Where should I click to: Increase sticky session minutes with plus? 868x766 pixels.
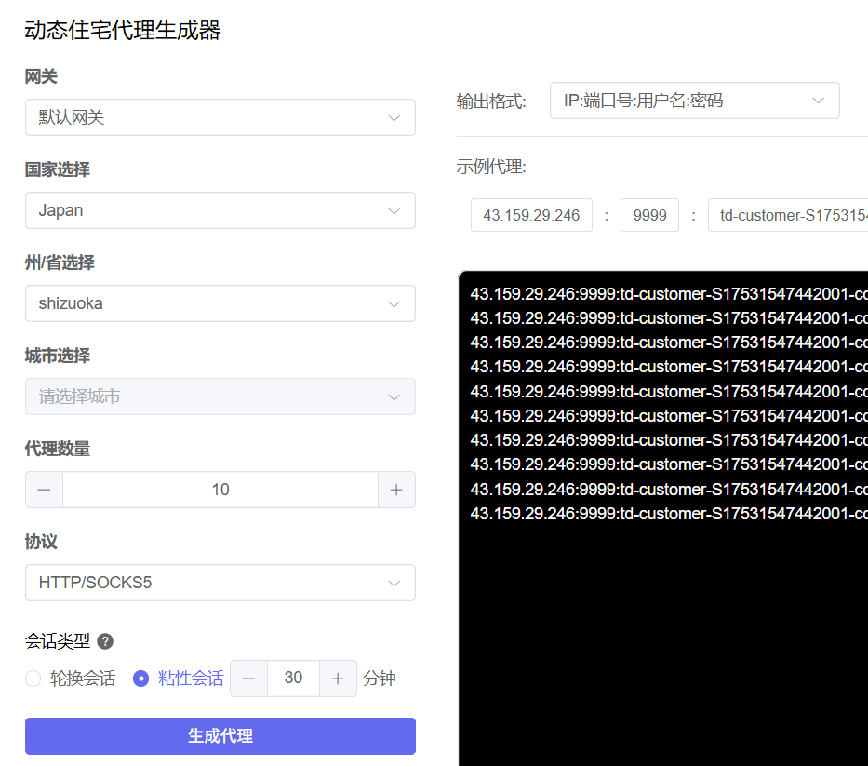(338, 679)
